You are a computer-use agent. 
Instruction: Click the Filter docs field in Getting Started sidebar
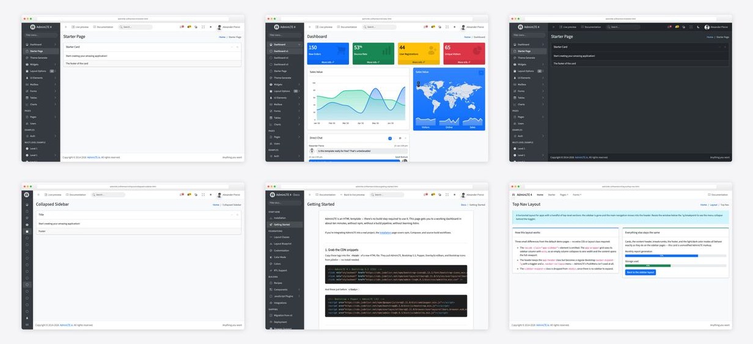(285, 202)
